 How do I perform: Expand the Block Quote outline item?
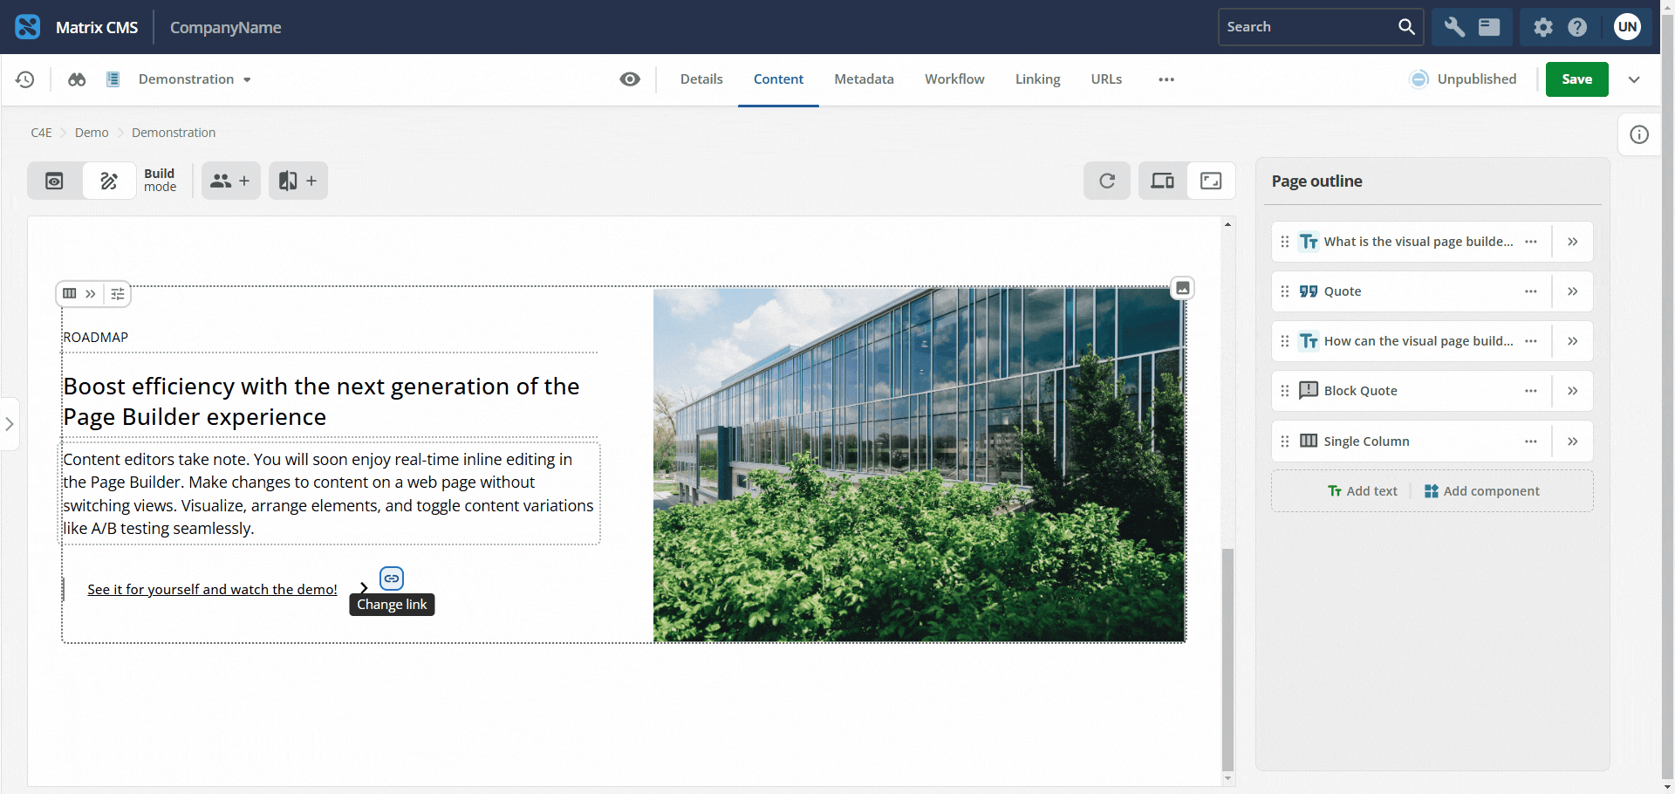1572,391
